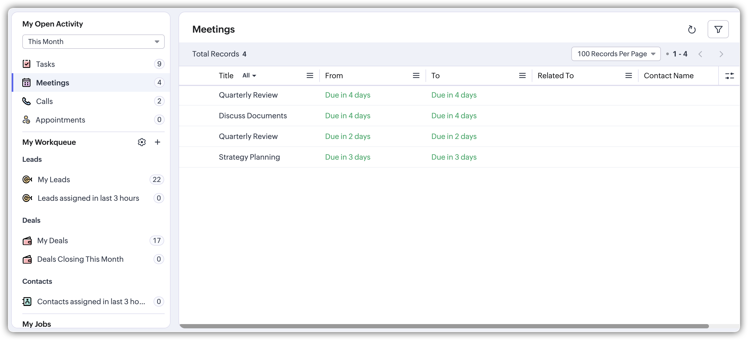Add new workqueue item with plus icon
Viewport: 748px width, 340px height.
tap(157, 142)
